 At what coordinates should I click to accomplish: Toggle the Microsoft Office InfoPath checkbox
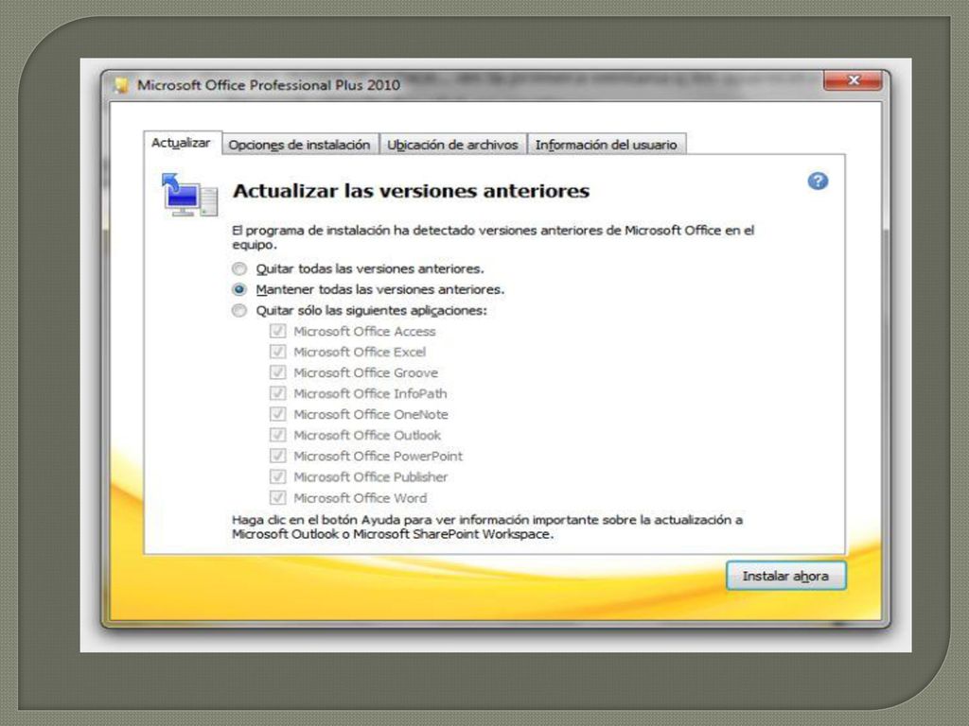click(x=278, y=393)
